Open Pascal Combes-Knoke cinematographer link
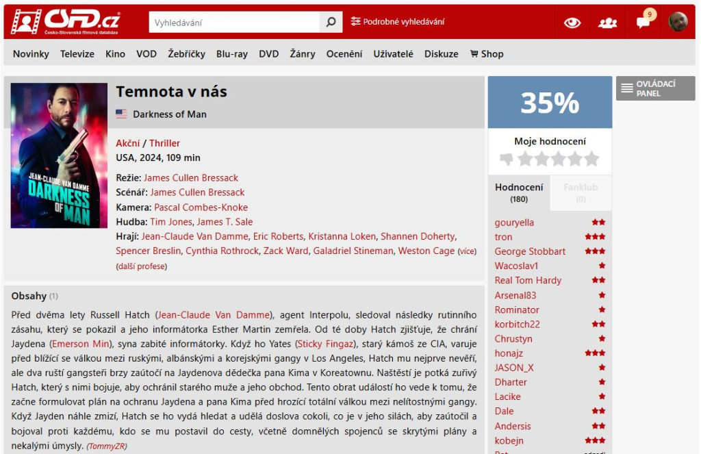701x454 pixels. pos(201,207)
